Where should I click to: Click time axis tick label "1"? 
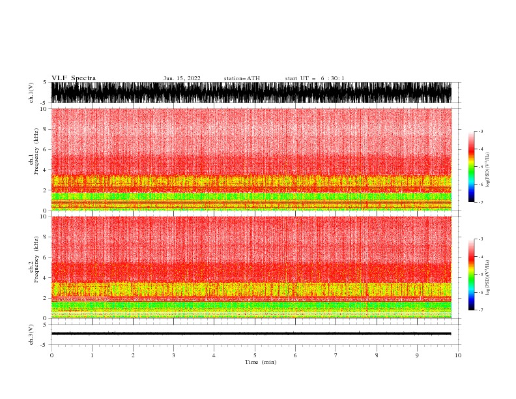click(92, 355)
